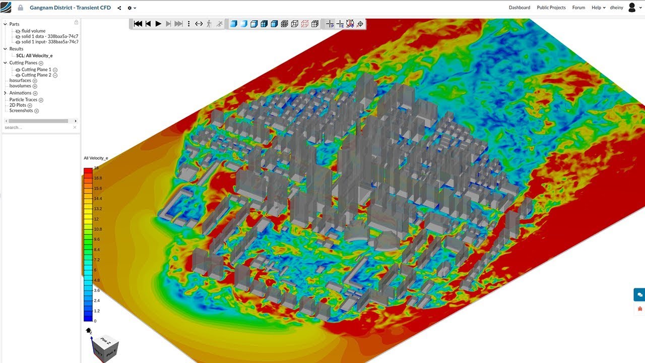Viewport: 645px width, 363px height.
Task: Click the home view arrow above orientation cube
Action: point(89,330)
